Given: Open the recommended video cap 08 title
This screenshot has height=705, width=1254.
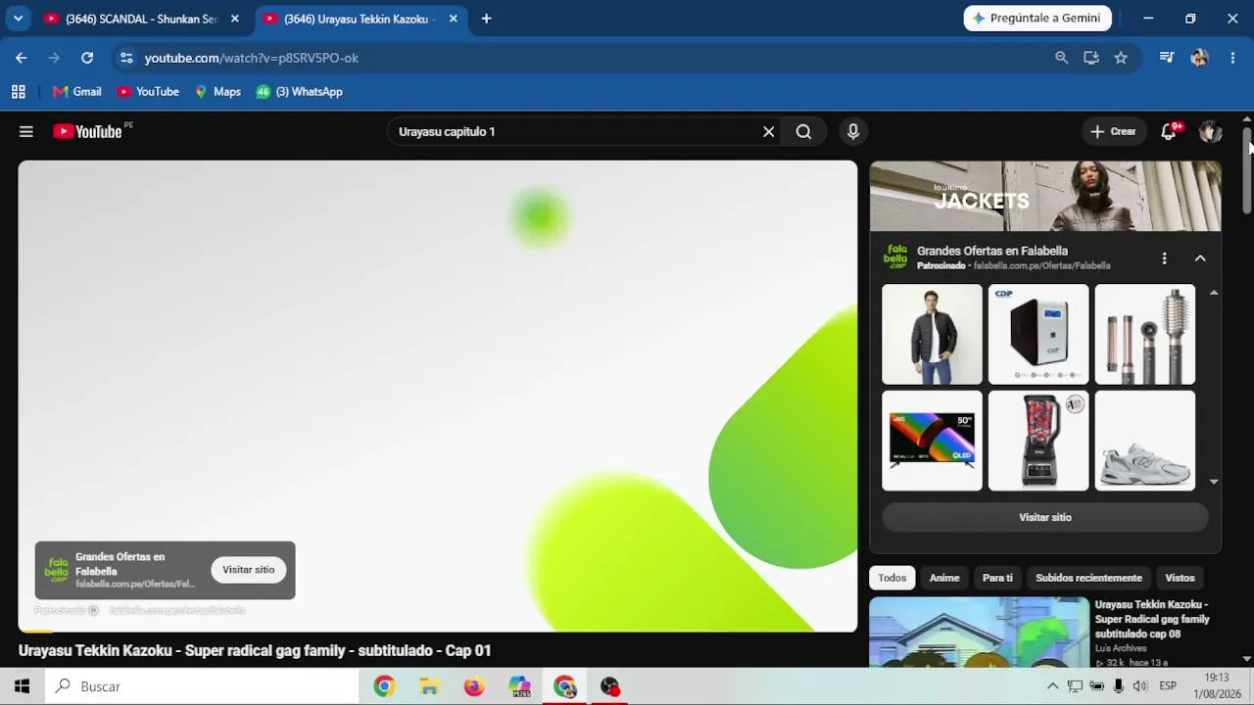Looking at the screenshot, I should point(1152,619).
